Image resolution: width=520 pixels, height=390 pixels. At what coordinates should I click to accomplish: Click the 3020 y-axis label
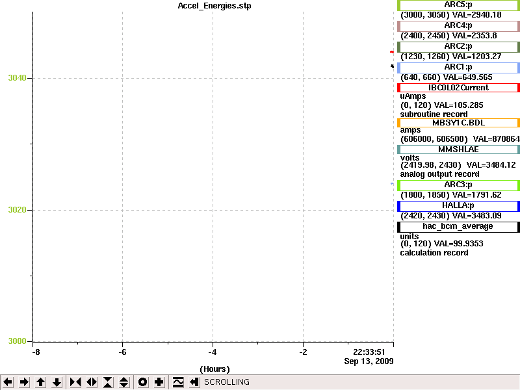point(17,210)
